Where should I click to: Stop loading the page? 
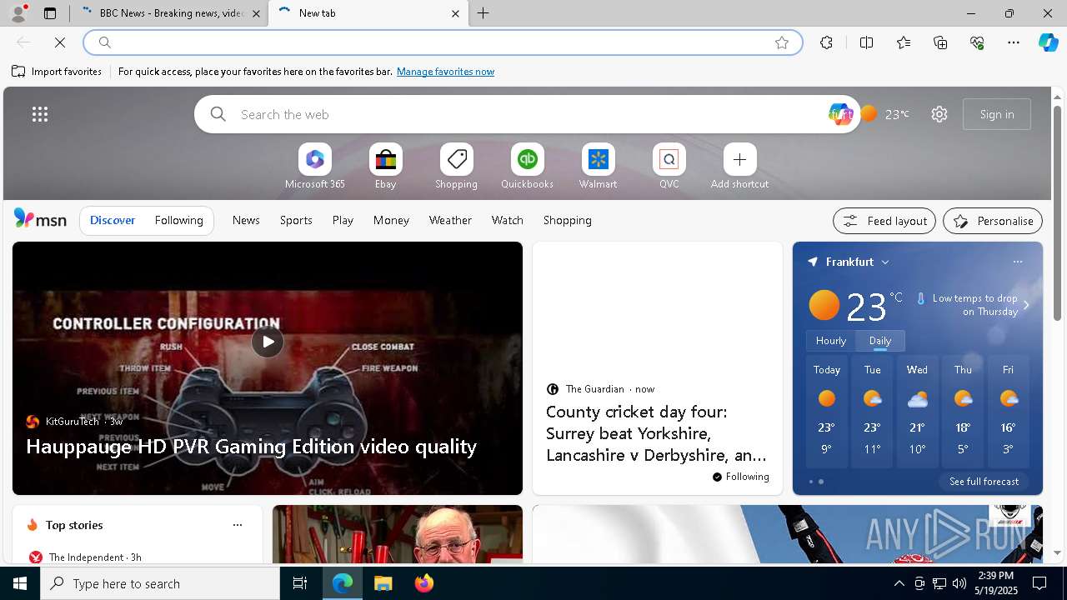point(60,42)
